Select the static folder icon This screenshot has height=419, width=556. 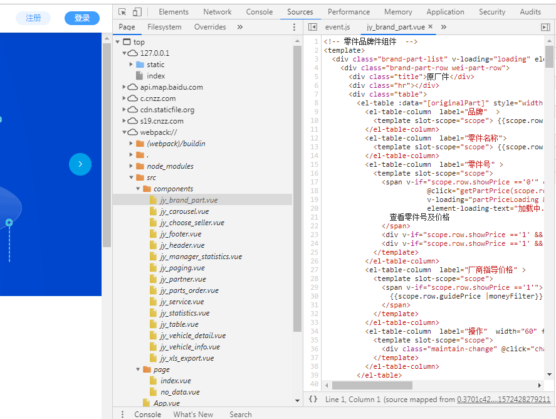(x=140, y=65)
